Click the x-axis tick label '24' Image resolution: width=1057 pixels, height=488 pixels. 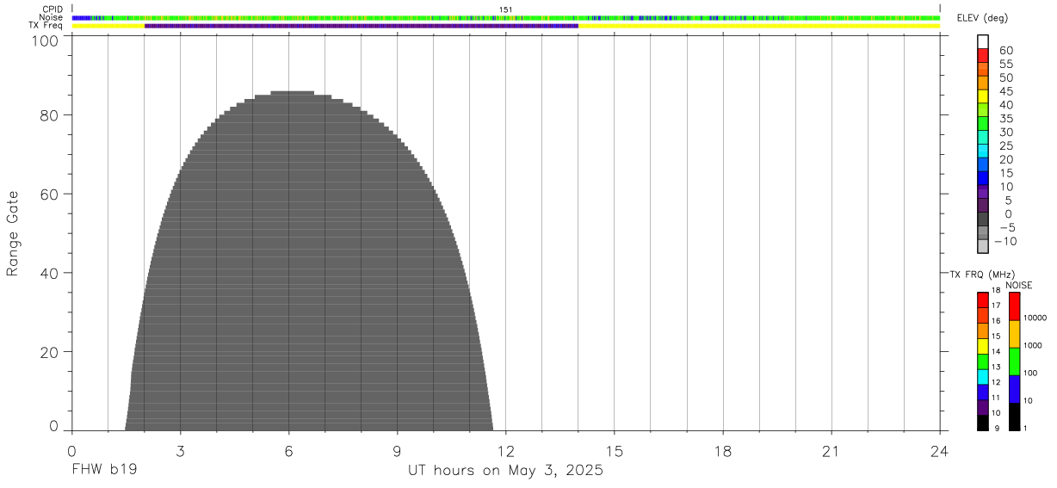coord(940,450)
